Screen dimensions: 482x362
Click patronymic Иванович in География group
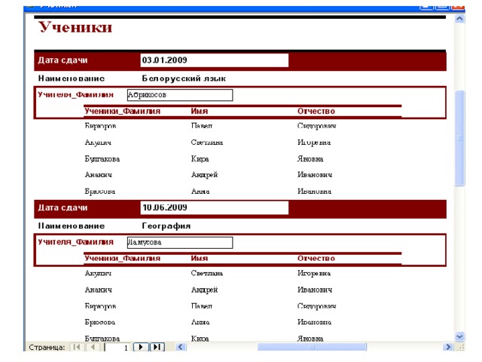click(x=315, y=290)
